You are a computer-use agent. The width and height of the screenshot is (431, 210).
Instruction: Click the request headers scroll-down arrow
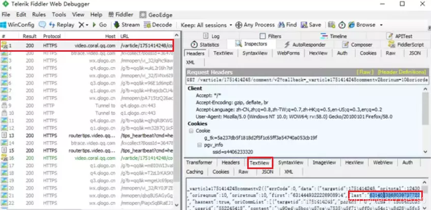coord(425,152)
